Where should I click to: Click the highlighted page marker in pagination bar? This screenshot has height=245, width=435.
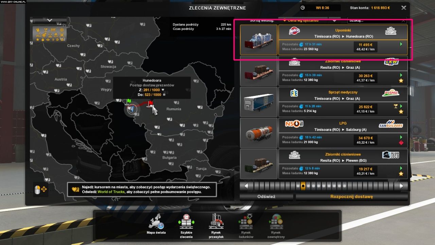pyautogui.click(x=303, y=186)
